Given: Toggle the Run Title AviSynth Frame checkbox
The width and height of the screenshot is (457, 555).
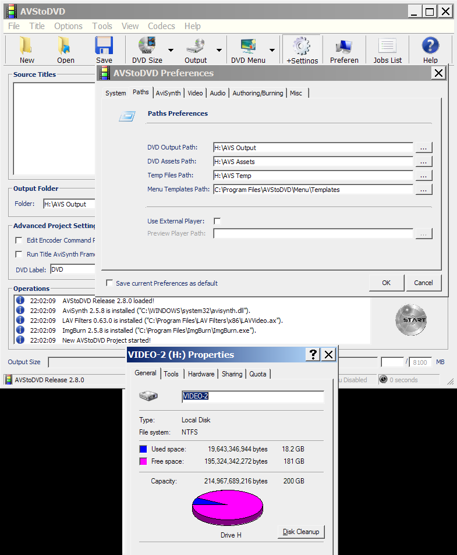Looking at the screenshot, I should pyautogui.click(x=19, y=254).
